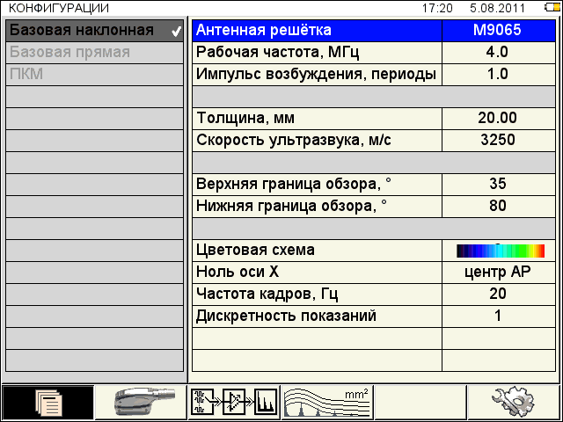Select the transducer probe icon
The width and height of the screenshot is (563, 422).
pos(141,403)
